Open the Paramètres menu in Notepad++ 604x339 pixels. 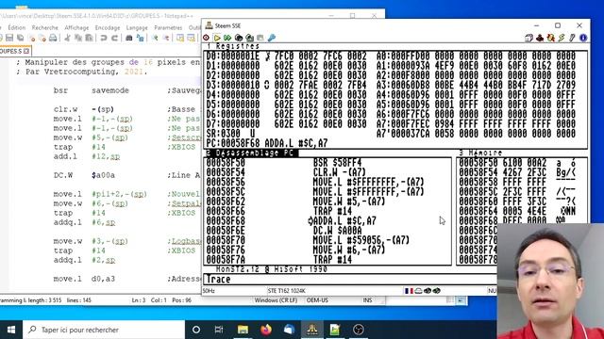click(x=168, y=27)
